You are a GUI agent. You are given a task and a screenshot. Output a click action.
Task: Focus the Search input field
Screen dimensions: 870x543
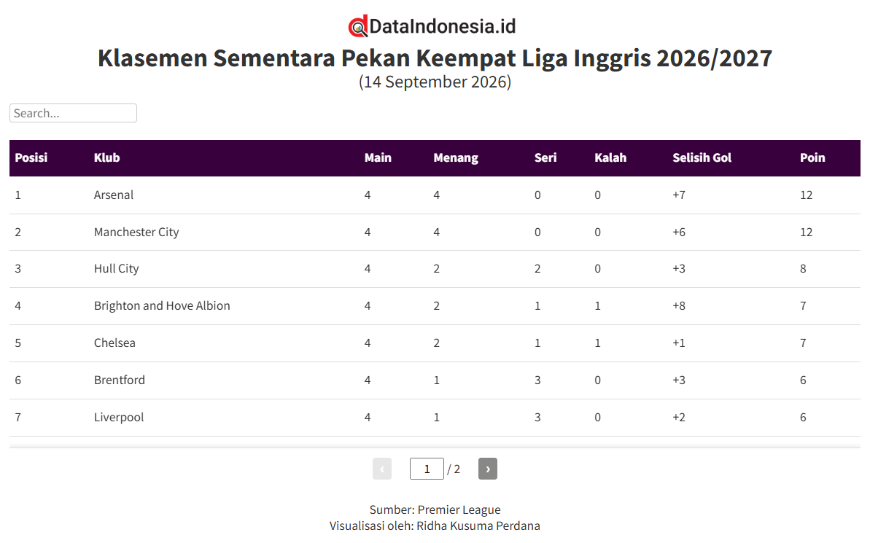(73, 113)
